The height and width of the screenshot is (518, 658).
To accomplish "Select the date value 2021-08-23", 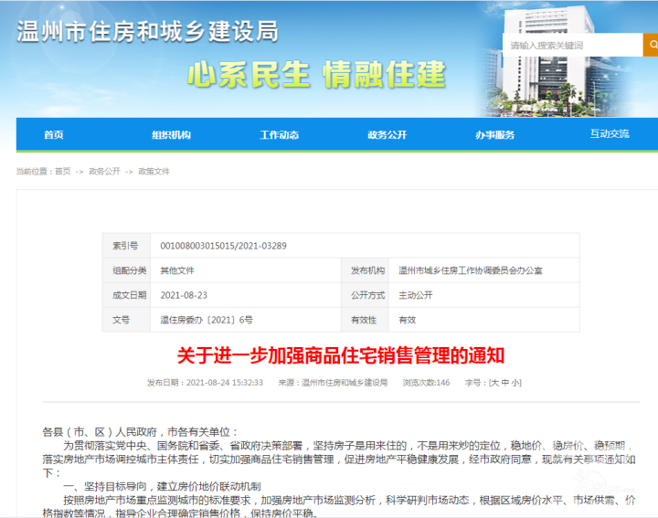I will pos(184,295).
